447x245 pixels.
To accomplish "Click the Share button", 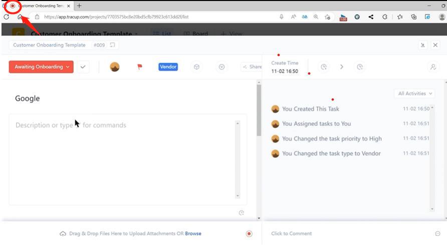I will point(252,67).
